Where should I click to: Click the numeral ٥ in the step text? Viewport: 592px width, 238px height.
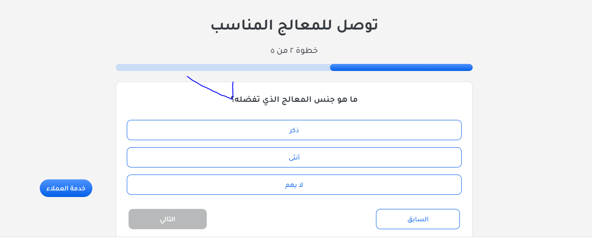(x=273, y=51)
